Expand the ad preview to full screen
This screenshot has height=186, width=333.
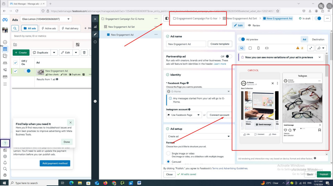click(x=311, y=48)
